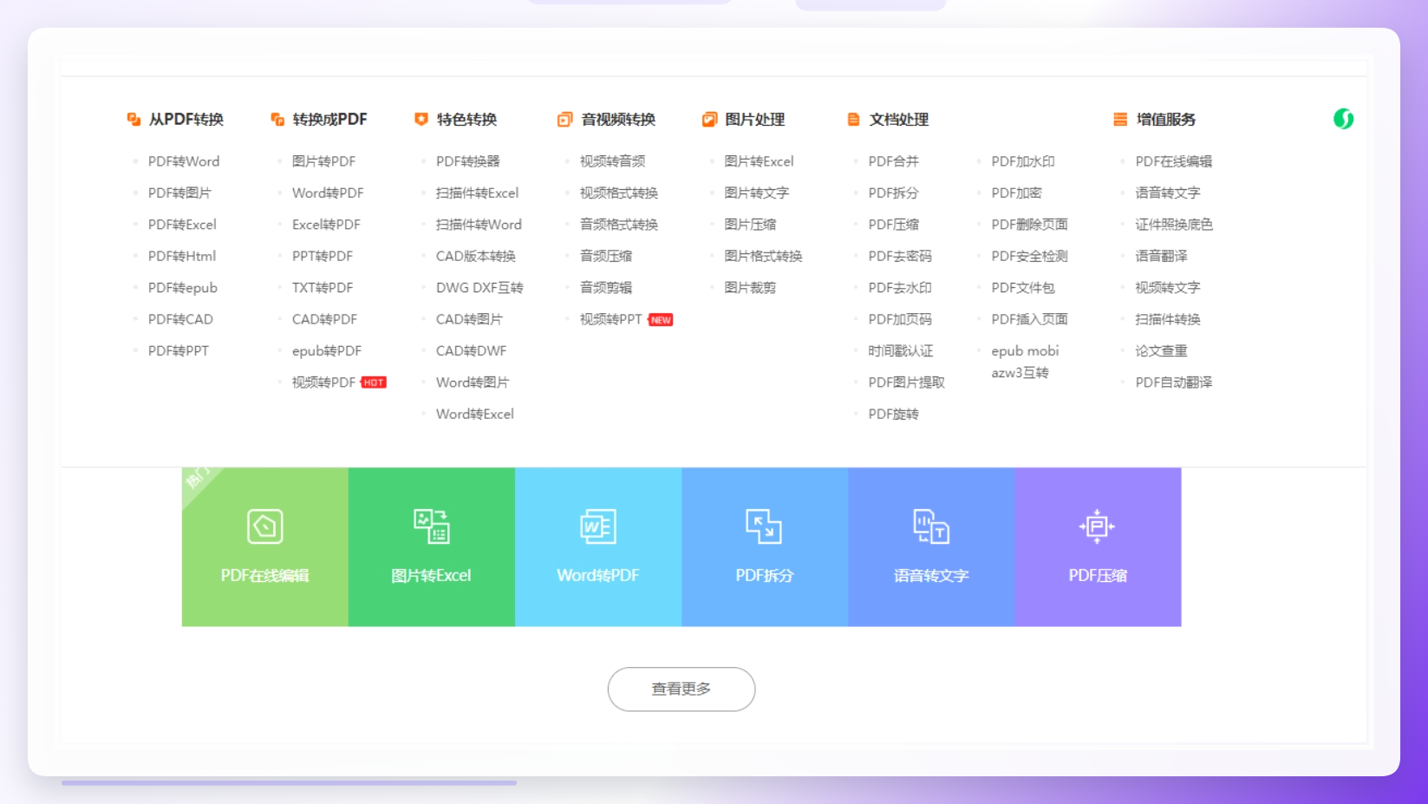Open the 图片转Excel tile

click(432, 547)
